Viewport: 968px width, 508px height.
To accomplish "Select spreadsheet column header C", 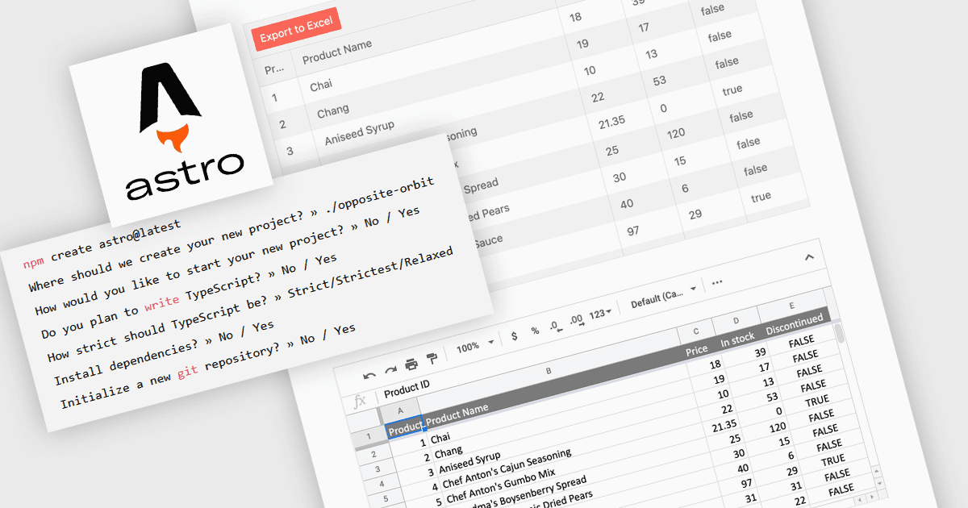I will tap(696, 331).
